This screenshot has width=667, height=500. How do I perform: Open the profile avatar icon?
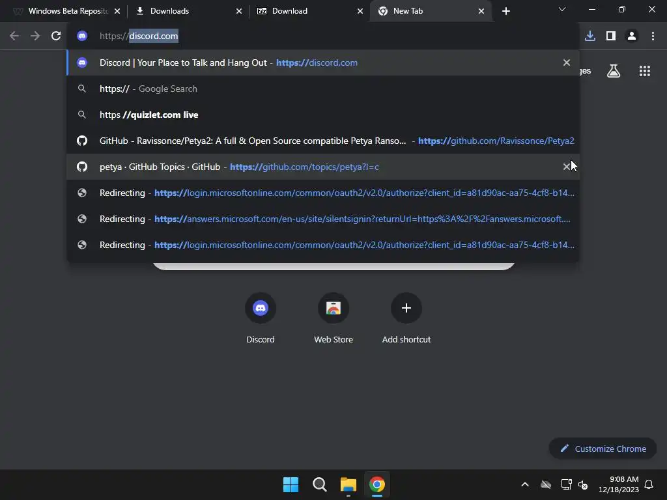[632, 36]
